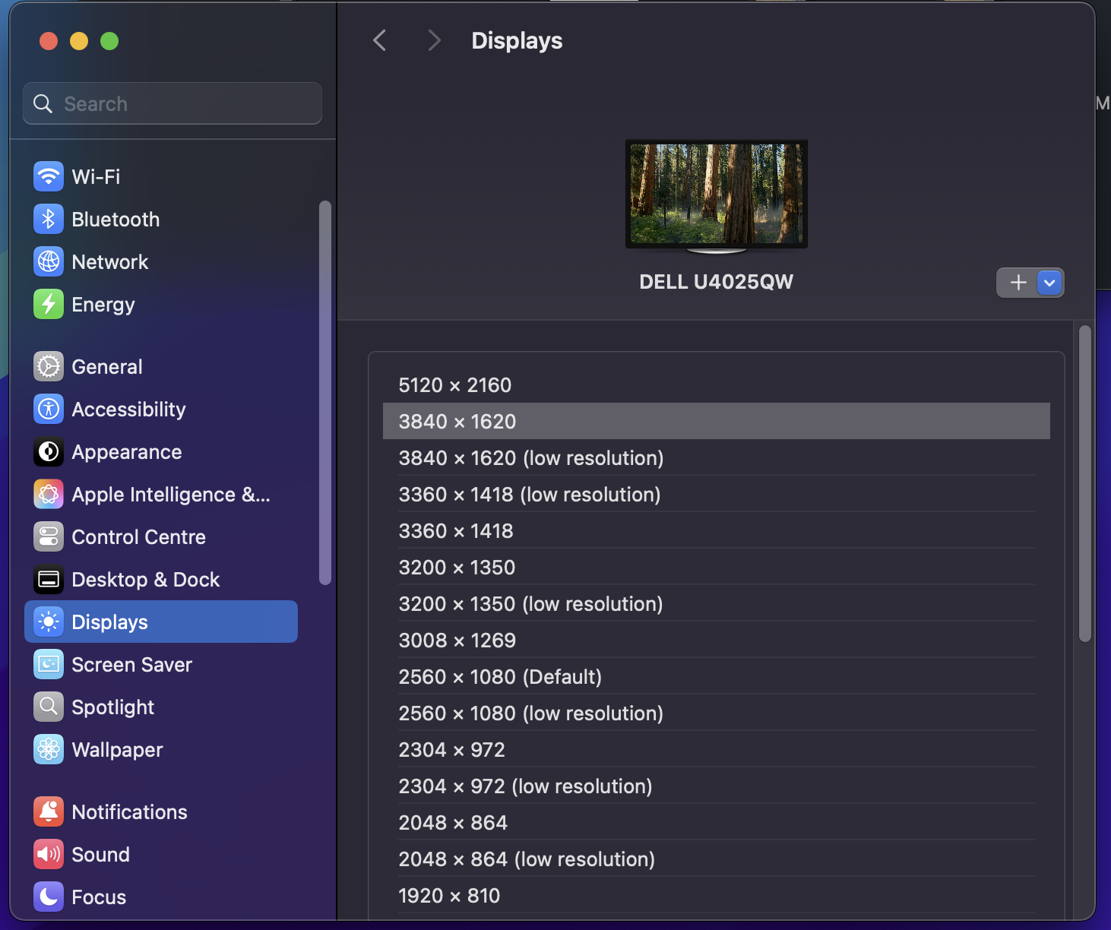Choose 3360 × 1418 (low resolution)
1111x930 pixels.
coord(717,495)
